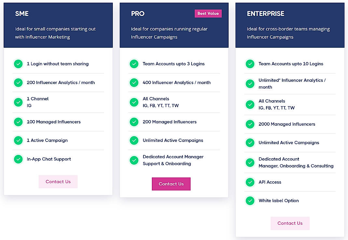Select the check icon for Unlimited Active Campaigns in PRO

tap(134, 140)
